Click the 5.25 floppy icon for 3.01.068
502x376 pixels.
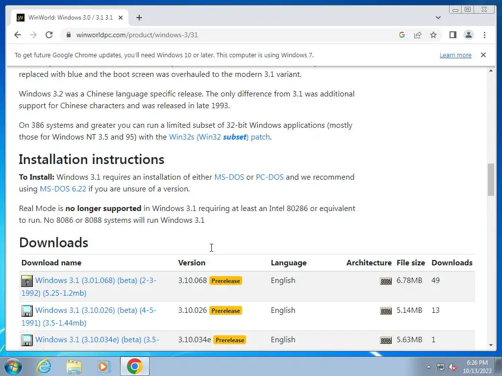tap(27, 281)
